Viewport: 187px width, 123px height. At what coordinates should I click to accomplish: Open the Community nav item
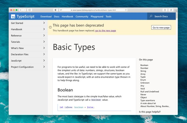click(82, 17)
